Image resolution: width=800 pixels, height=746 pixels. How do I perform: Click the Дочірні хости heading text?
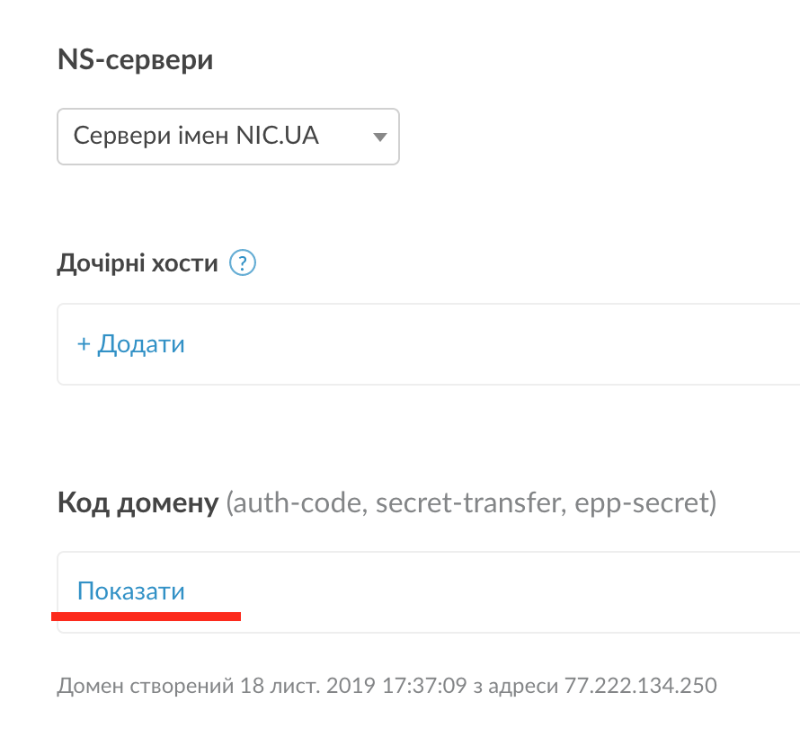pyautogui.click(x=138, y=263)
